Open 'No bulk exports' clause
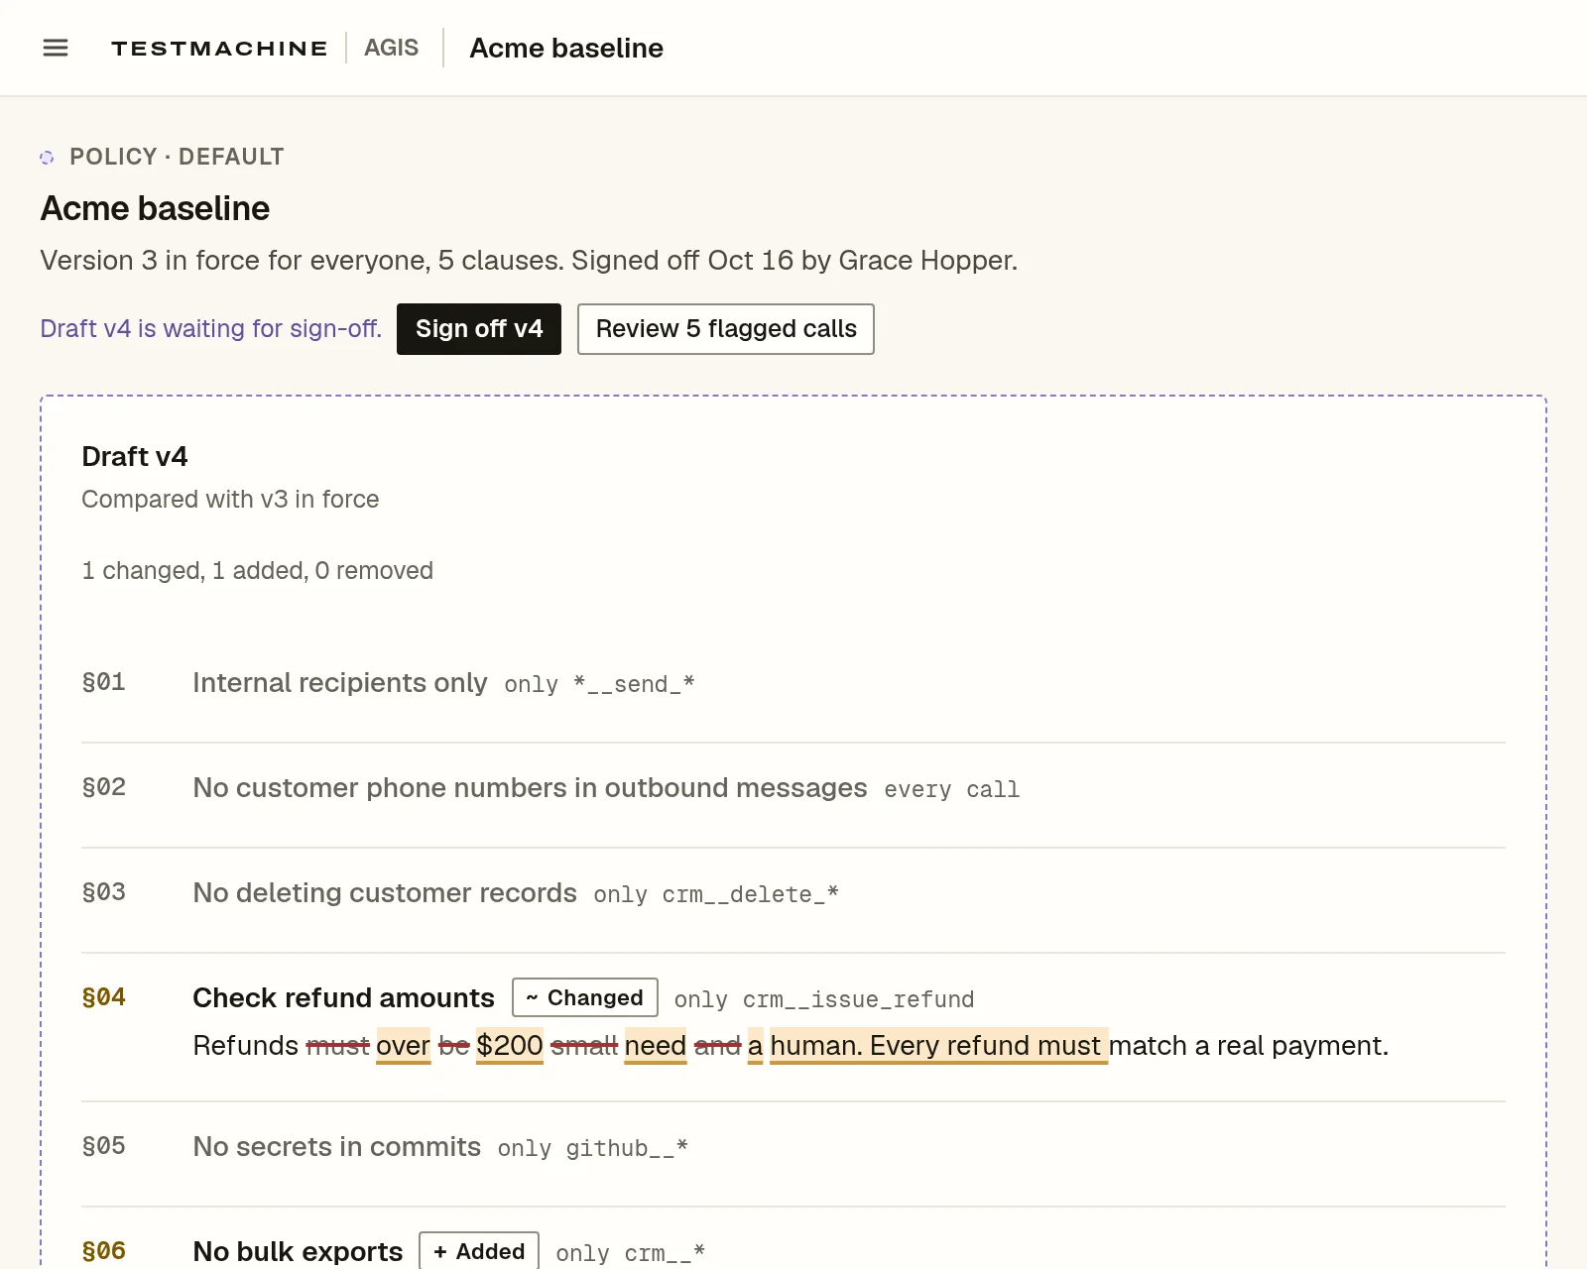This screenshot has width=1587, height=1269. [x=298, y=1251]
